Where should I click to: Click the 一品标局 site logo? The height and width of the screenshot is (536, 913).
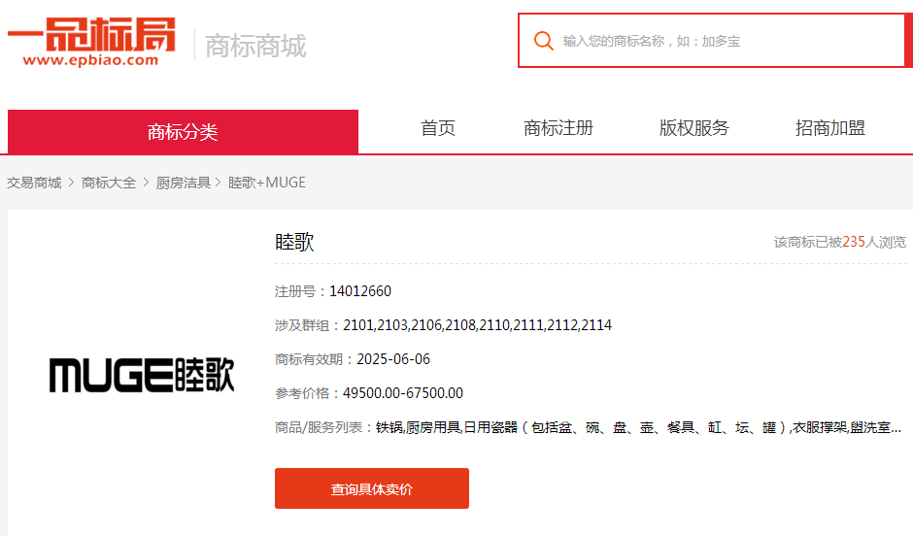pos(91,35)
